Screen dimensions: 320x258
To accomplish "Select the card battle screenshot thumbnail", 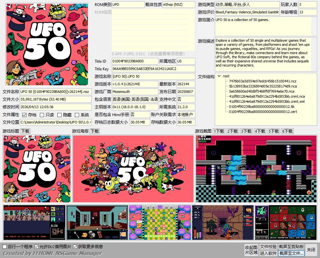I will coord(286,223).
